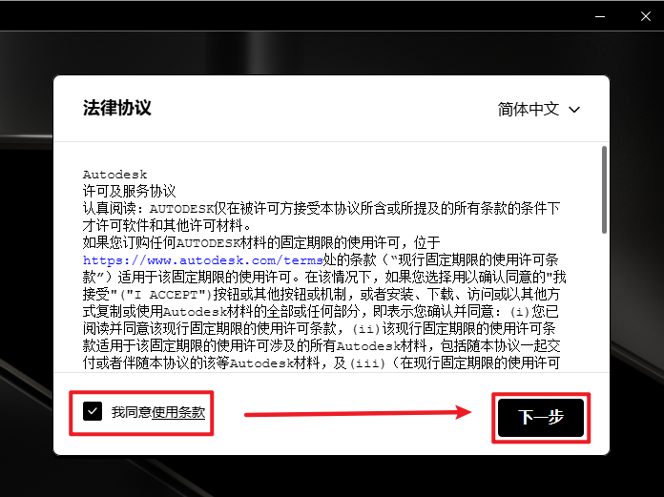Click the 认真阅读 paragraph in the agreement
Viewport: 664px width, 497px height.
322,217
